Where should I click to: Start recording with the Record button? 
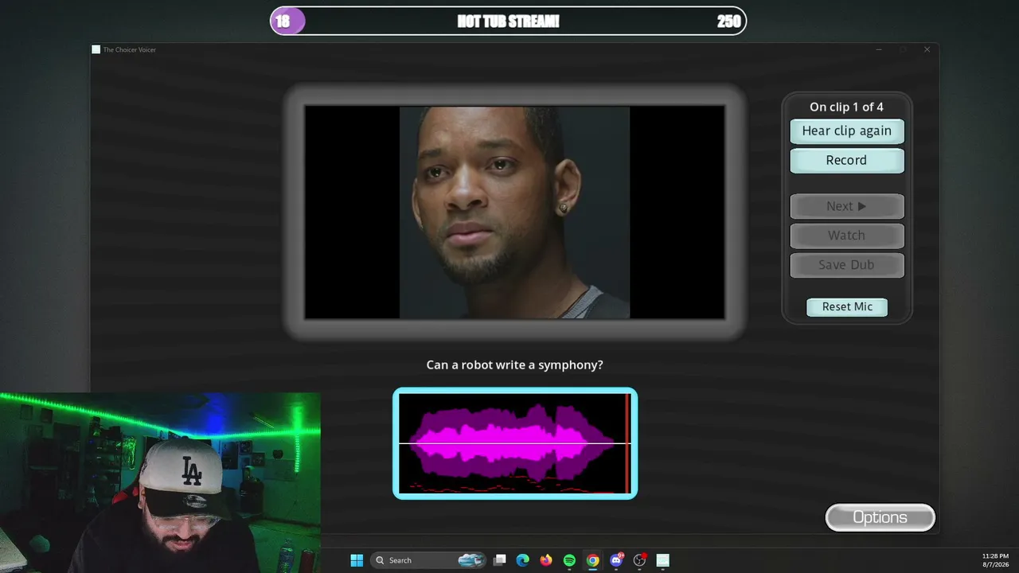click(846, 161)
